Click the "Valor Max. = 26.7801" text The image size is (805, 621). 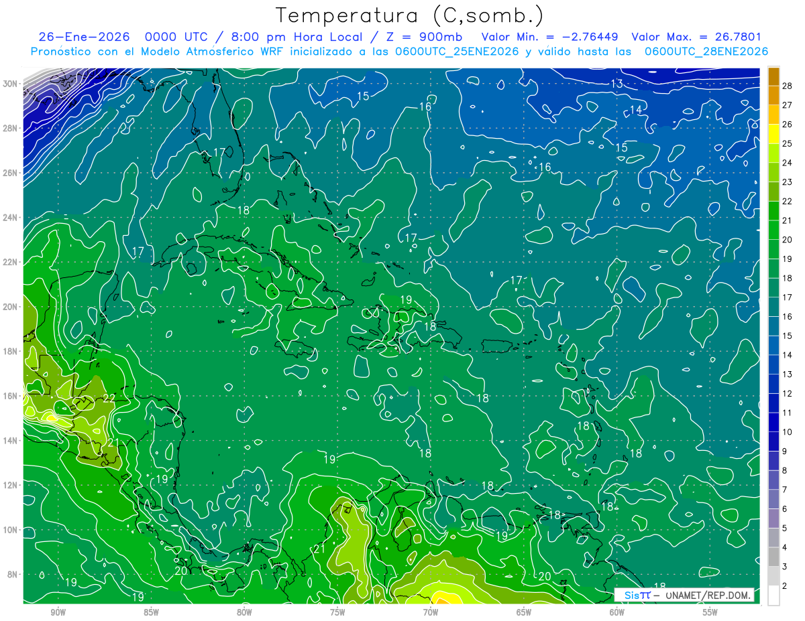[x=696, y=37]
